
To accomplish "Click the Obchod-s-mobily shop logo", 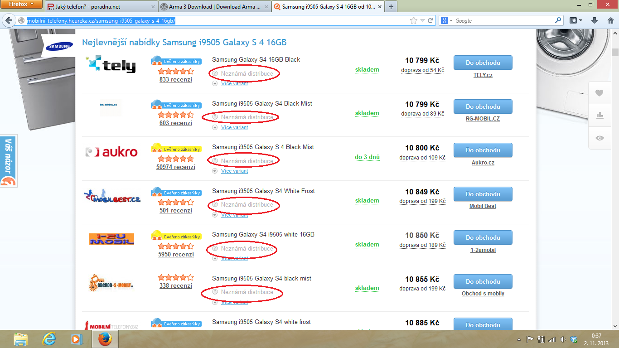I will click(x=111, y=283).
